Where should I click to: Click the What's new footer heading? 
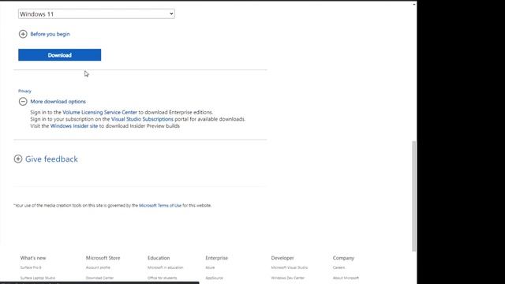[x=33, y=258]
